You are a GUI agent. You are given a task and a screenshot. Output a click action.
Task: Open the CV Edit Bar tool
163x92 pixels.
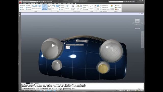(x=67, y=7)
